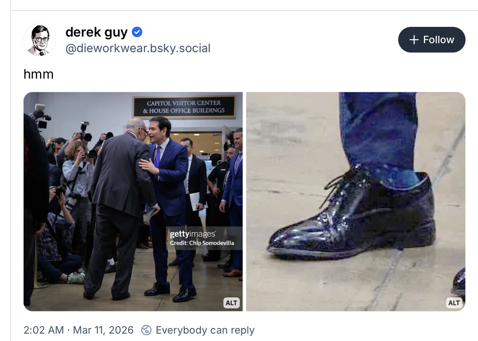
Task: Open the "Everybody can reply" setting
Action: point(205,330)
